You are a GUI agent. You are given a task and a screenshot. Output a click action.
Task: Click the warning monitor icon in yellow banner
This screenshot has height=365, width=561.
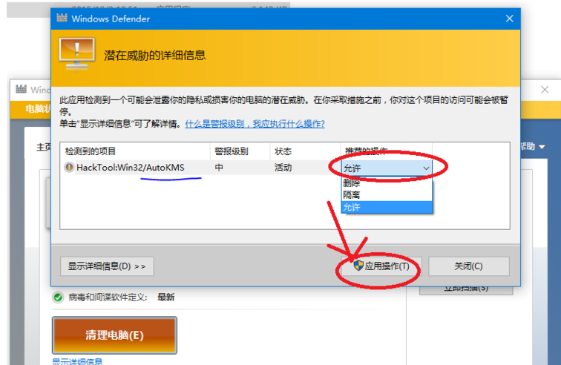[77, 53]
